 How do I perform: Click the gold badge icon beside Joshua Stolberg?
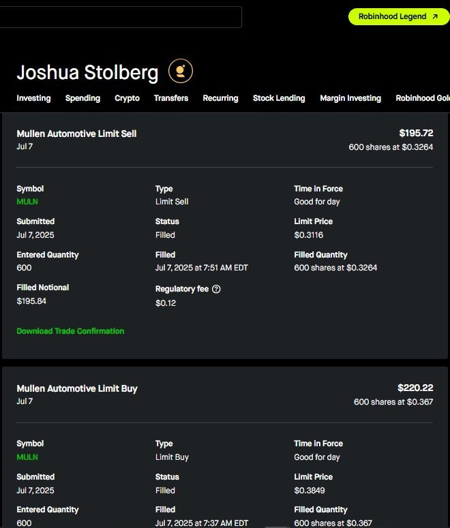(x=181, y=71)
